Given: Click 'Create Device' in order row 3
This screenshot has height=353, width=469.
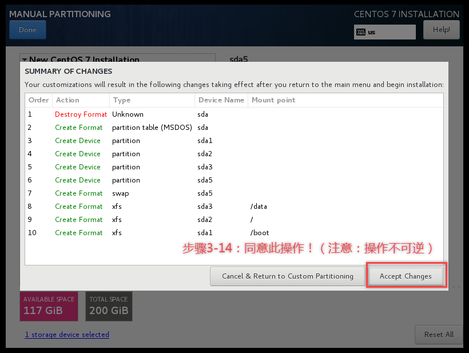Looking at the screenshot, I should (x=78, y=141).
